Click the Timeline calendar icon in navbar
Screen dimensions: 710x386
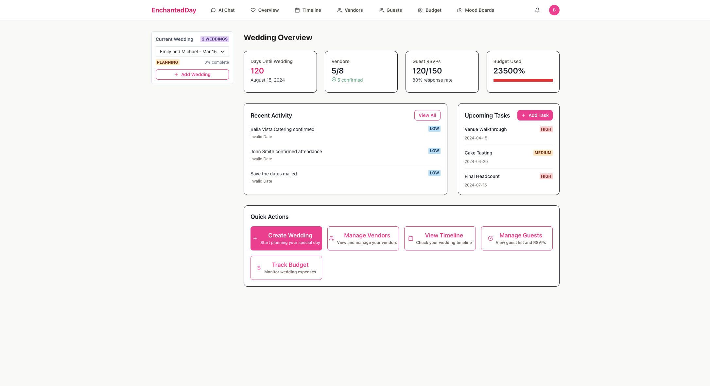point(297,10)
